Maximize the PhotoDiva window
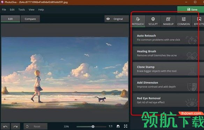The height and width of the screenshot is (130, 204). (x=195, y=2)
